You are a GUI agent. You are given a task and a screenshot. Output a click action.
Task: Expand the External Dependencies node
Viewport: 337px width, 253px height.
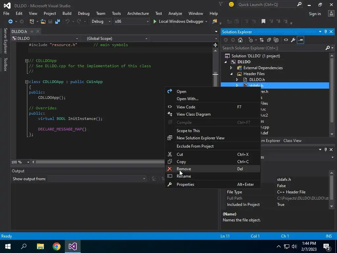(231, 68)
